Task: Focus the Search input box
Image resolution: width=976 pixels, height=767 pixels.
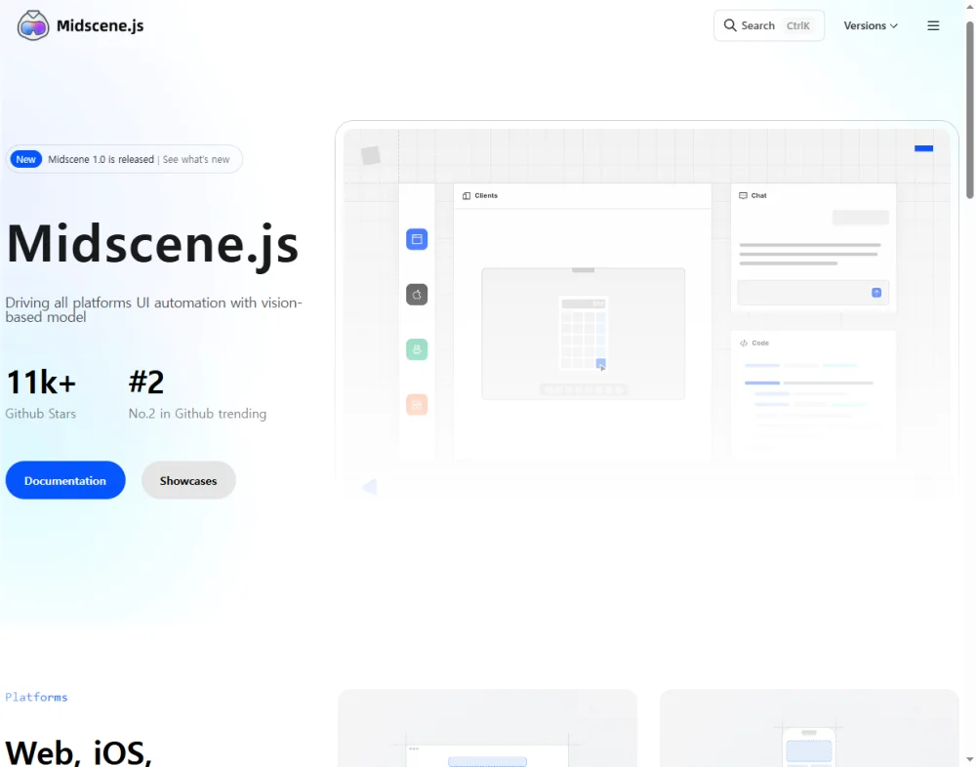Action: click(769, 25)
